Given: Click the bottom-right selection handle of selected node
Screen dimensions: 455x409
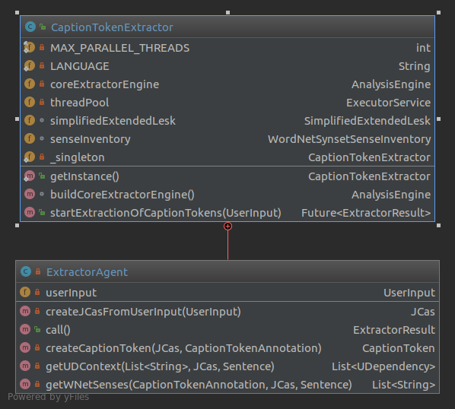Looking at the screenshot, I should pyautogui.click(x=438, y=226).
